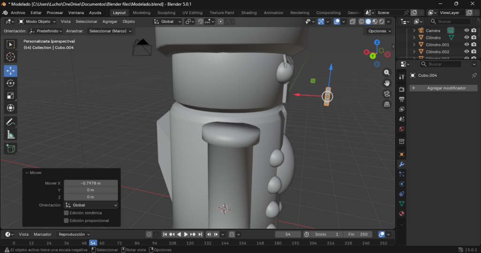Open the Archivo menu

(18, 13)
